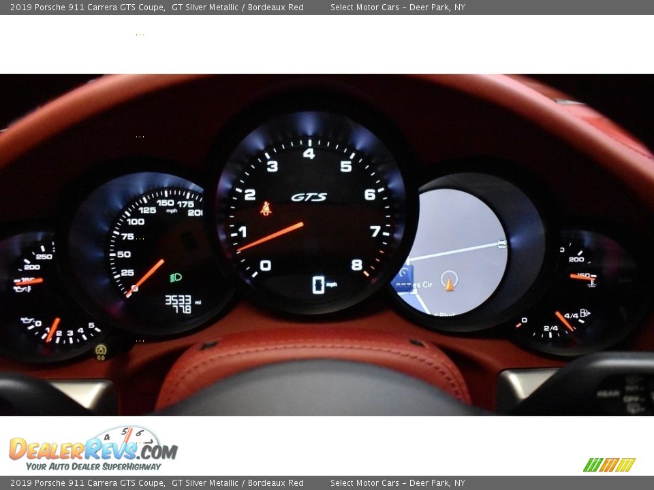Click the 'mph' label on speedometer dial
654x490 pixels.
pos(172,211)
